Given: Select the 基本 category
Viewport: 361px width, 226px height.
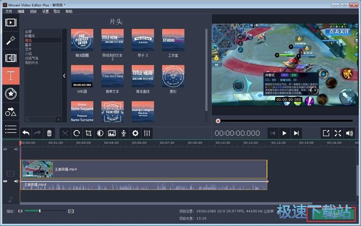Looking at the screenshot, I should point(28,45).
